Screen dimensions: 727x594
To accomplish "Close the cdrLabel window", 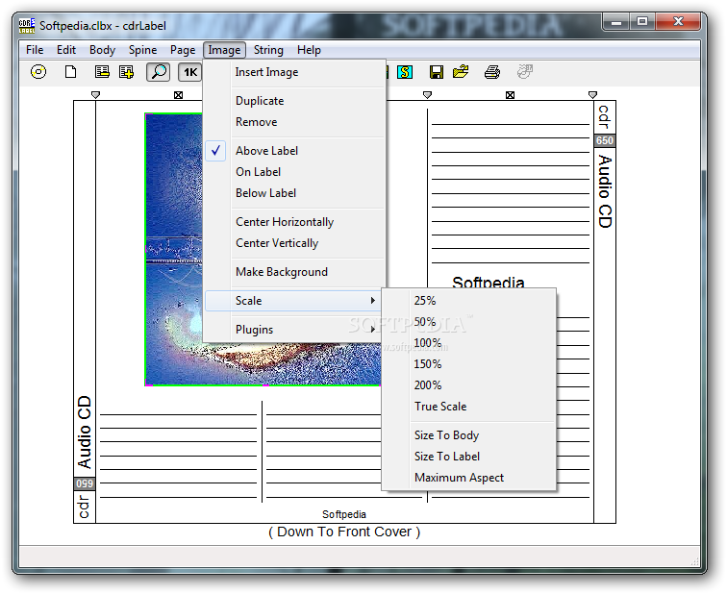I will [x=678, y=22].
